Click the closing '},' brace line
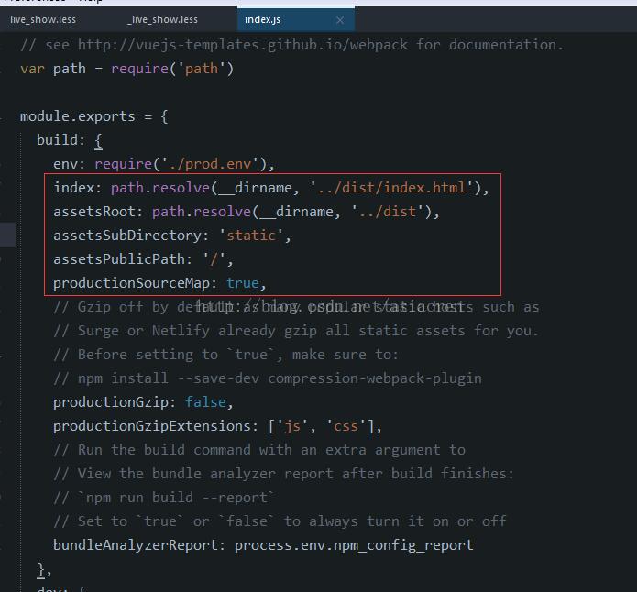This screenshot has width=637, height=592. pos(44,569)
